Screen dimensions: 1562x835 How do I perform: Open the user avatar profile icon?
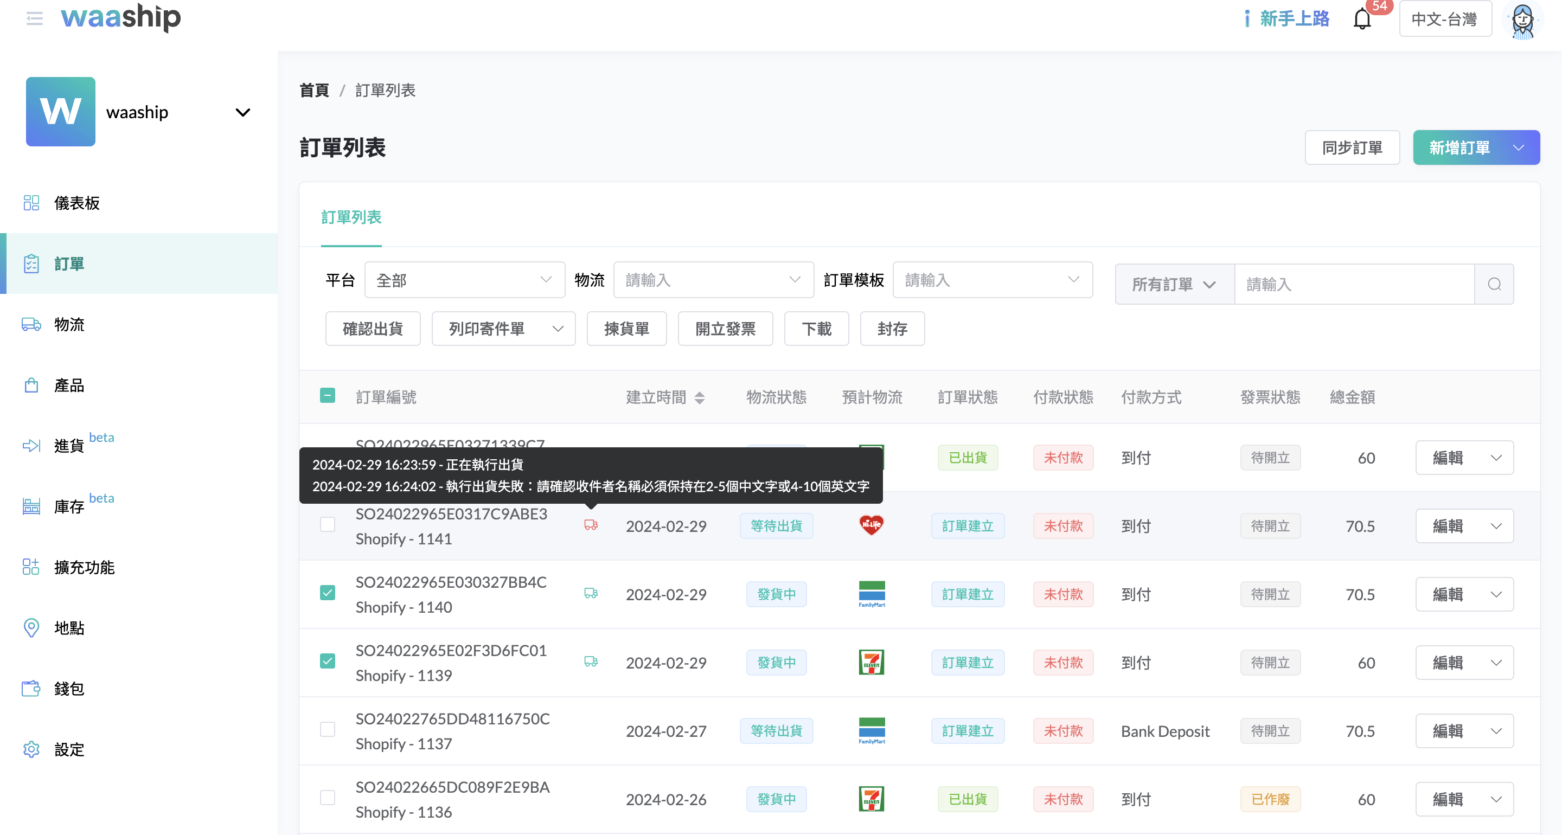(x=1522, y=20)
